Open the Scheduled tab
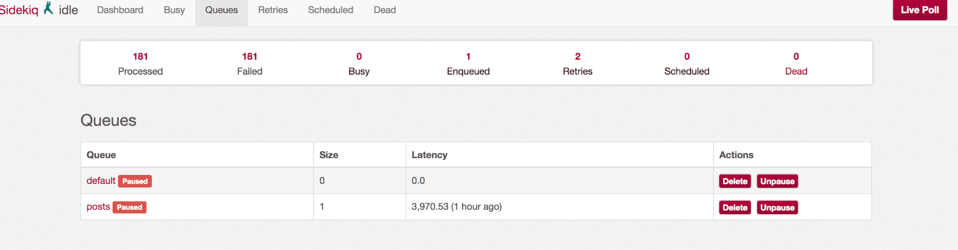 tap(331, 10)
